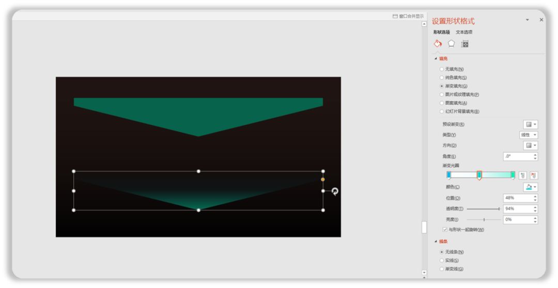Click the bottom-middle handle of selected shape
This screenshot has width=558, height=288.
[198, 210]
